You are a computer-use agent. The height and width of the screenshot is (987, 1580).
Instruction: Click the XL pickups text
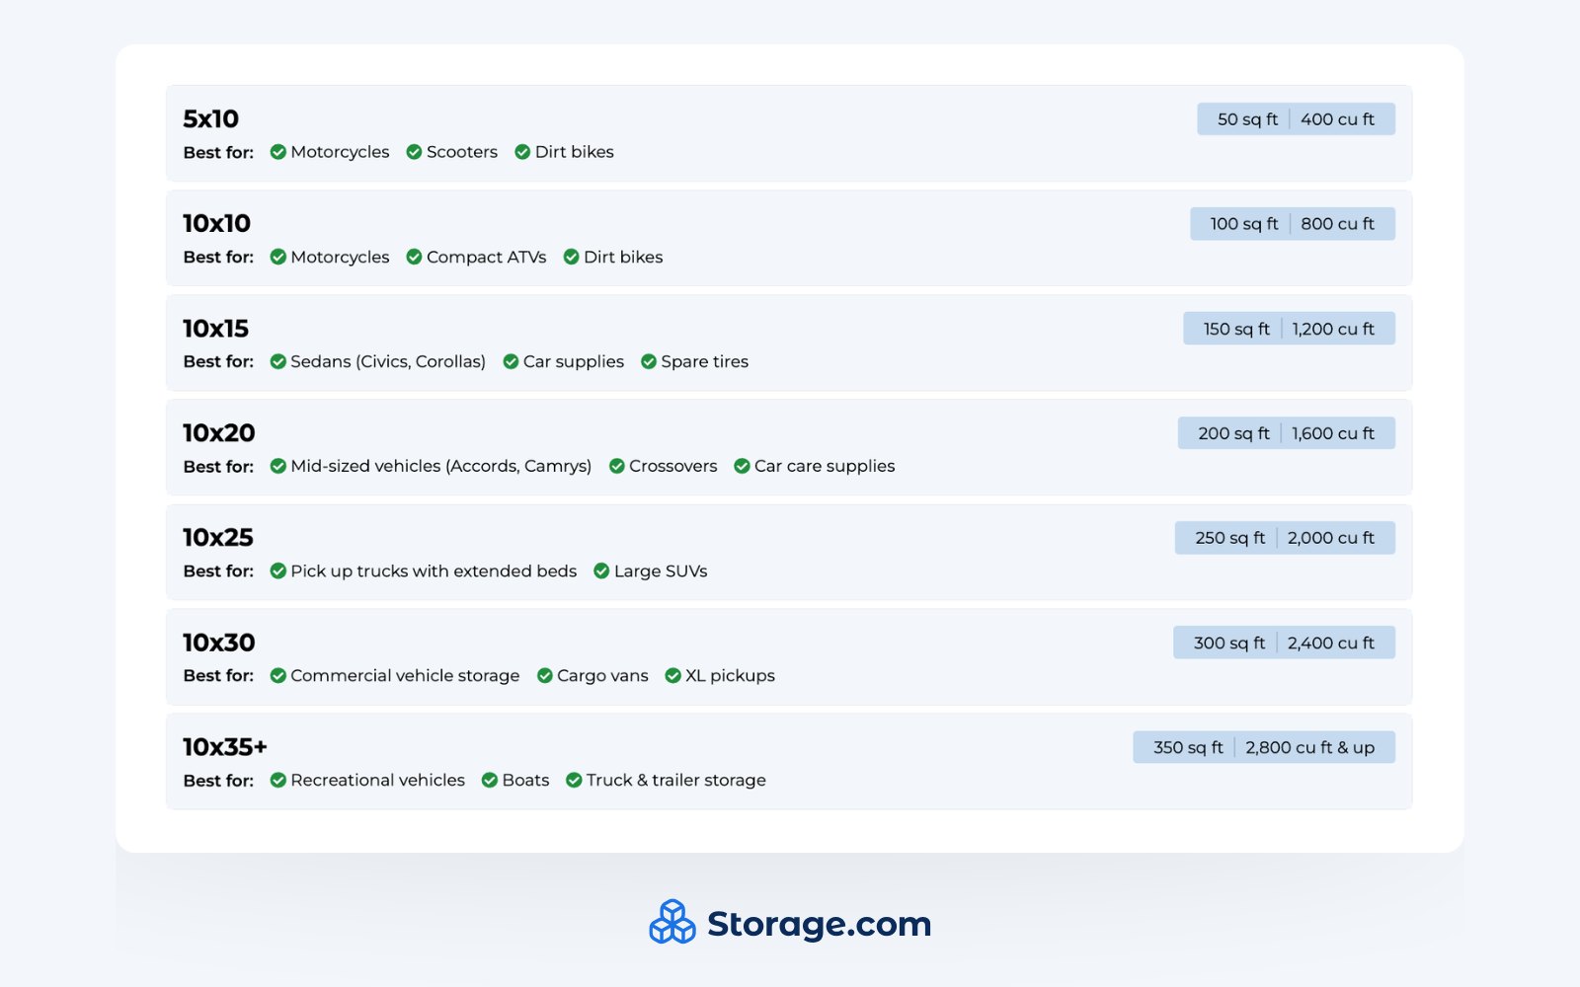coord(730,675)
